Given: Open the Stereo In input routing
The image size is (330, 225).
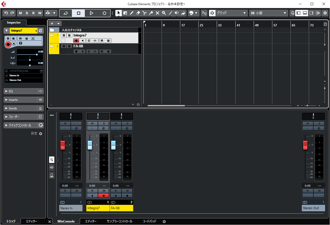Looking at the screenshot, I should [24, 76].
